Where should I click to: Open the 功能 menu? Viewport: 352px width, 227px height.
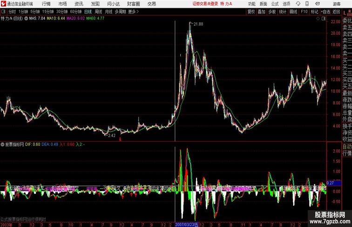pyautogui.click(x=251, y=4)
